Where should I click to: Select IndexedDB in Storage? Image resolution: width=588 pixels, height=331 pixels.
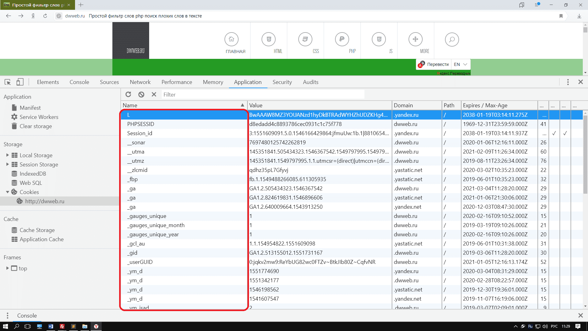(x=33, y=173)
